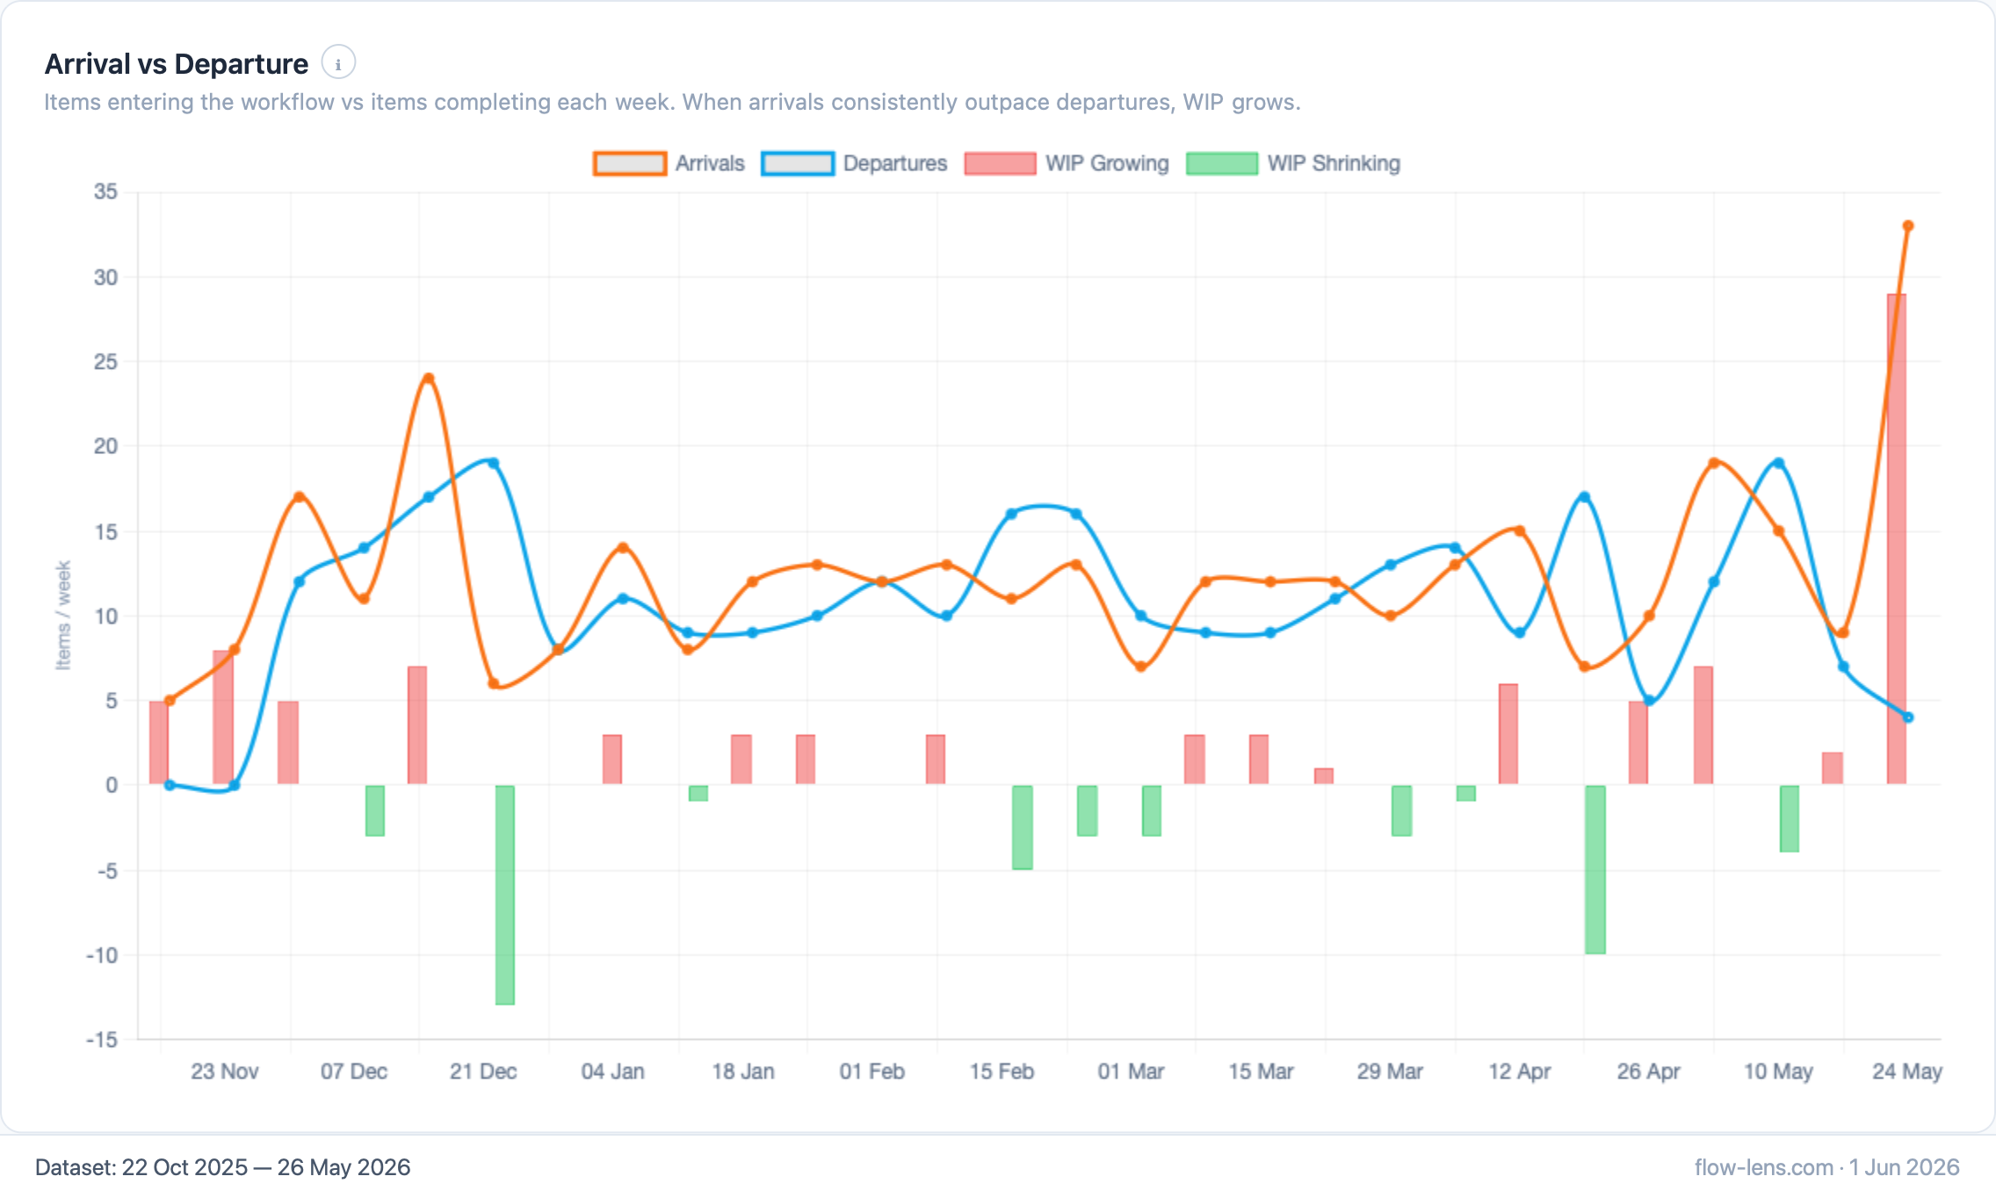This screenshot has width=1996, height=1198.
Task: Click the green WIP Shrinking legend swatch
Action: click(1222, 163)
